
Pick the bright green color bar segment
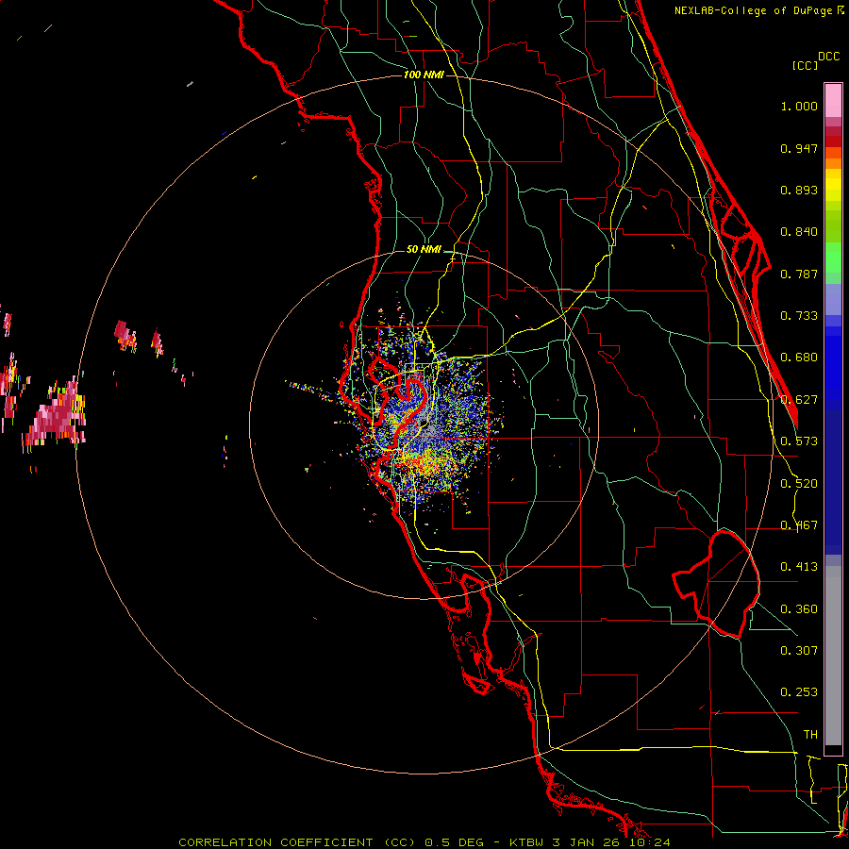[x=833, y=258]
